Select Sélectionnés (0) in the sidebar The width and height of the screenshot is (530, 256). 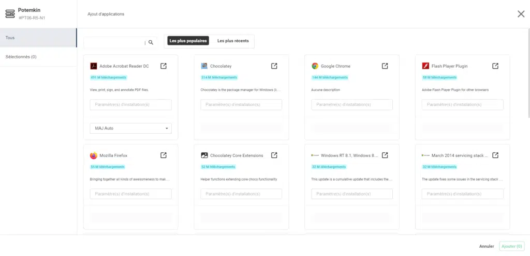pyautogui.click(x=38, y=57)
